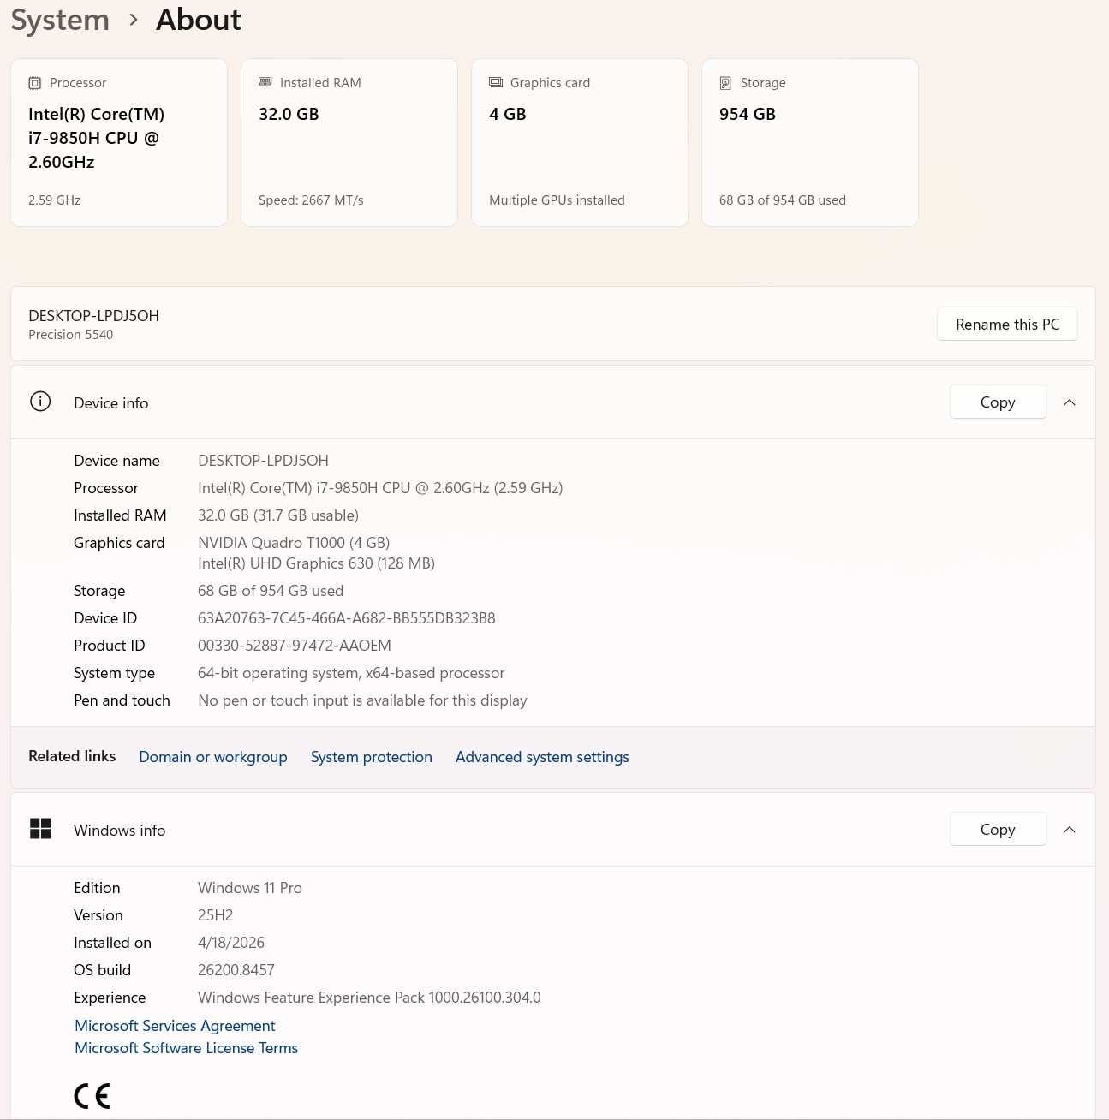Open the Storage 954 GB card
This screenshot has width=1109, height=1120.
810,142
